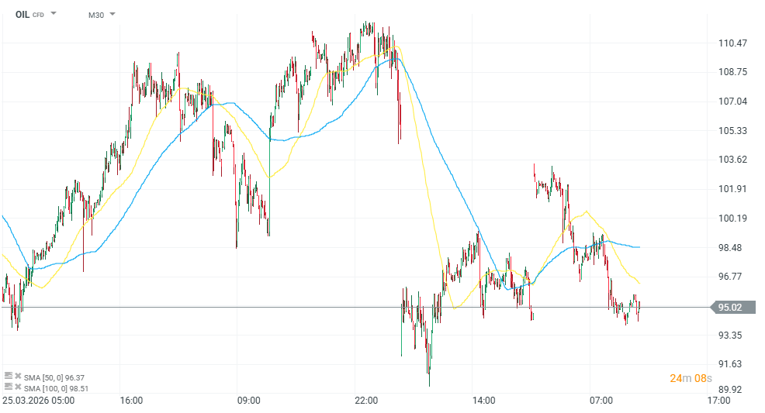
Task: Expand the OIL instrument dropdown arrow
Action: coord(54,14)
